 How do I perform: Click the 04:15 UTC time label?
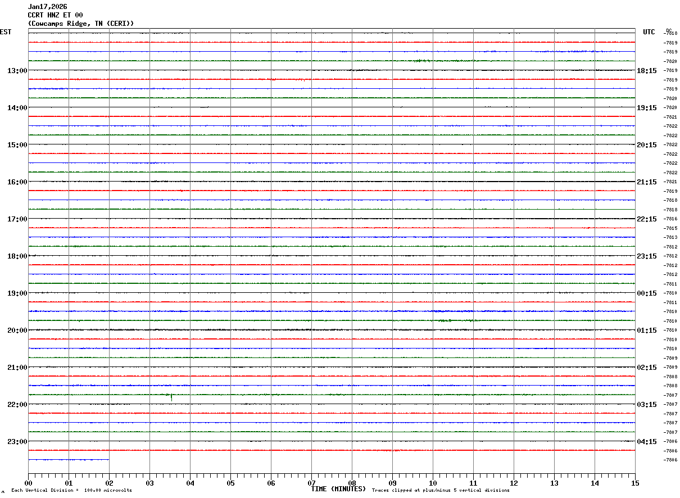[x=646, y=442]
